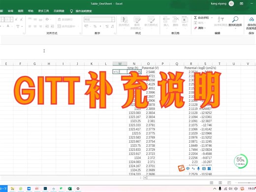The height and width of the screenshot is (192, 256).
Task: Open the Ribbon Display Options button
Action: [241, 3]
